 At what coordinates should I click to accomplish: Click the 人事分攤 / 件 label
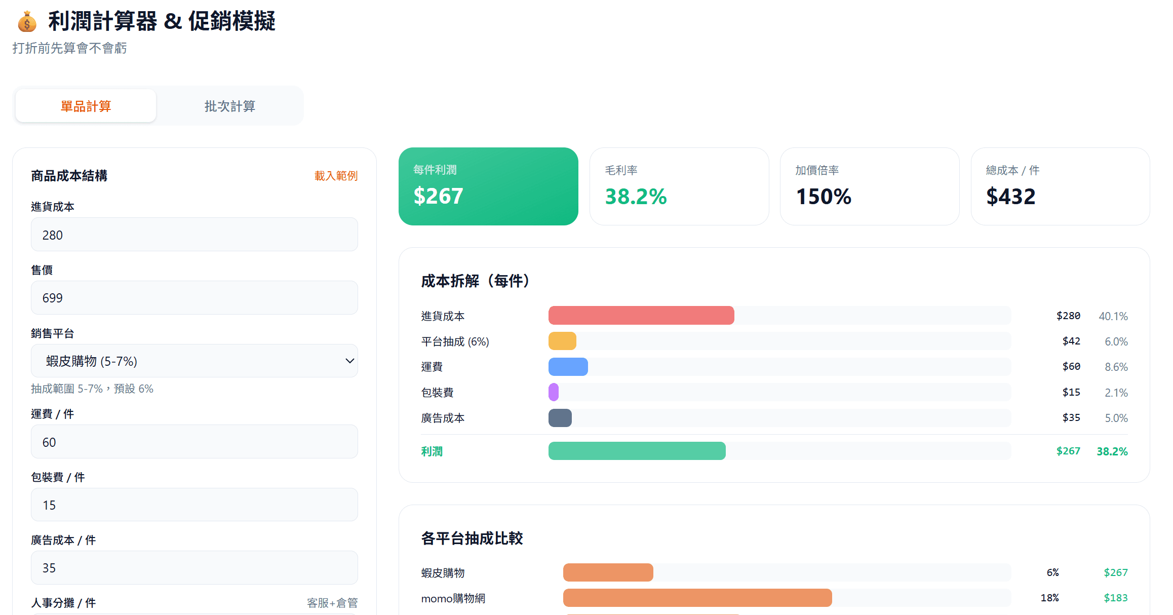pyautogui.click(x=63, y=603)
